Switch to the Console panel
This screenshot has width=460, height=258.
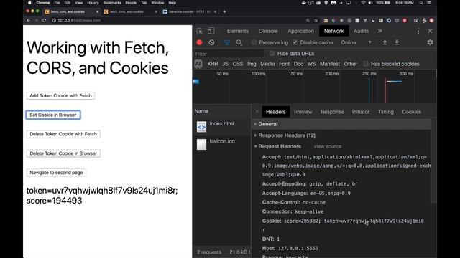(268, 31)
